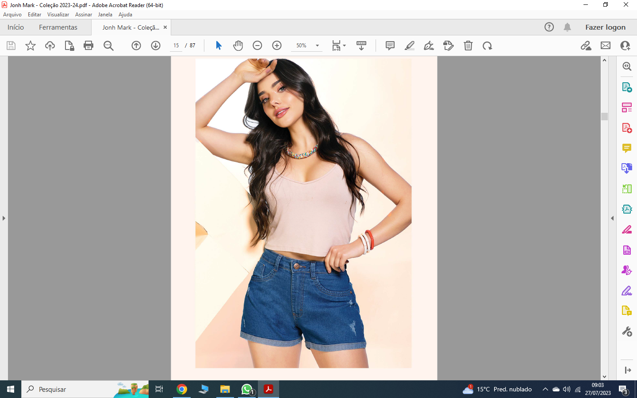Screen dimensions: 637x398
Task: Send file by email icon
Action: point(606,46)
